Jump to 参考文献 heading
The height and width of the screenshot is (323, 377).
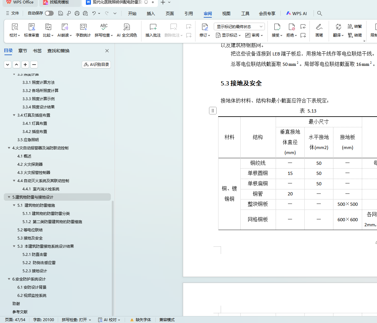(20, 312)
